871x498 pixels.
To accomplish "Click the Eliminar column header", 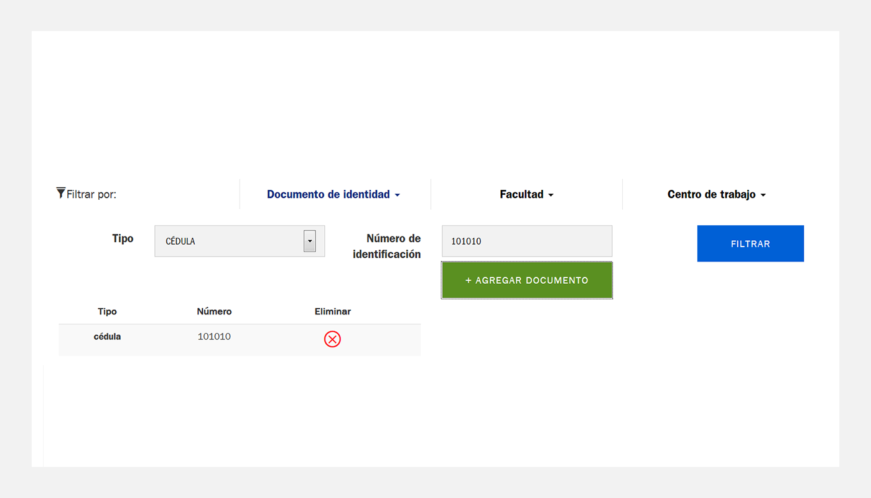I will point(333,311).
